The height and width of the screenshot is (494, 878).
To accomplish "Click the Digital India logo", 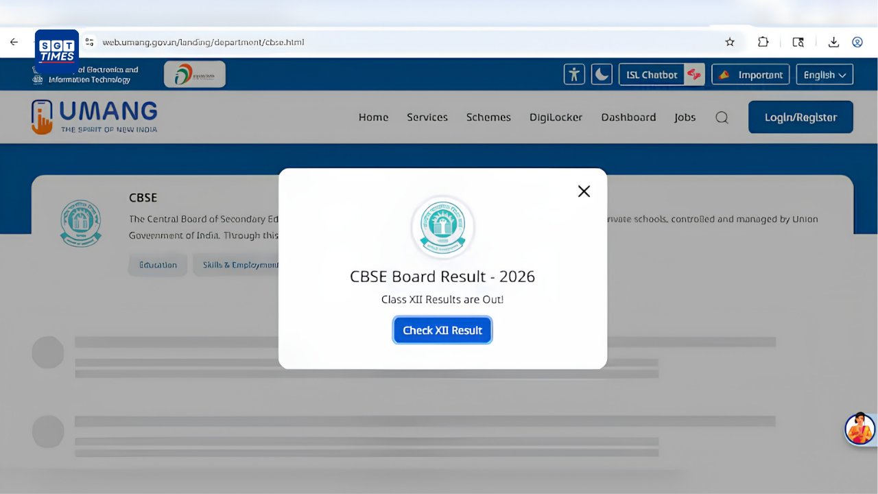I will click(x=195, y=74).
